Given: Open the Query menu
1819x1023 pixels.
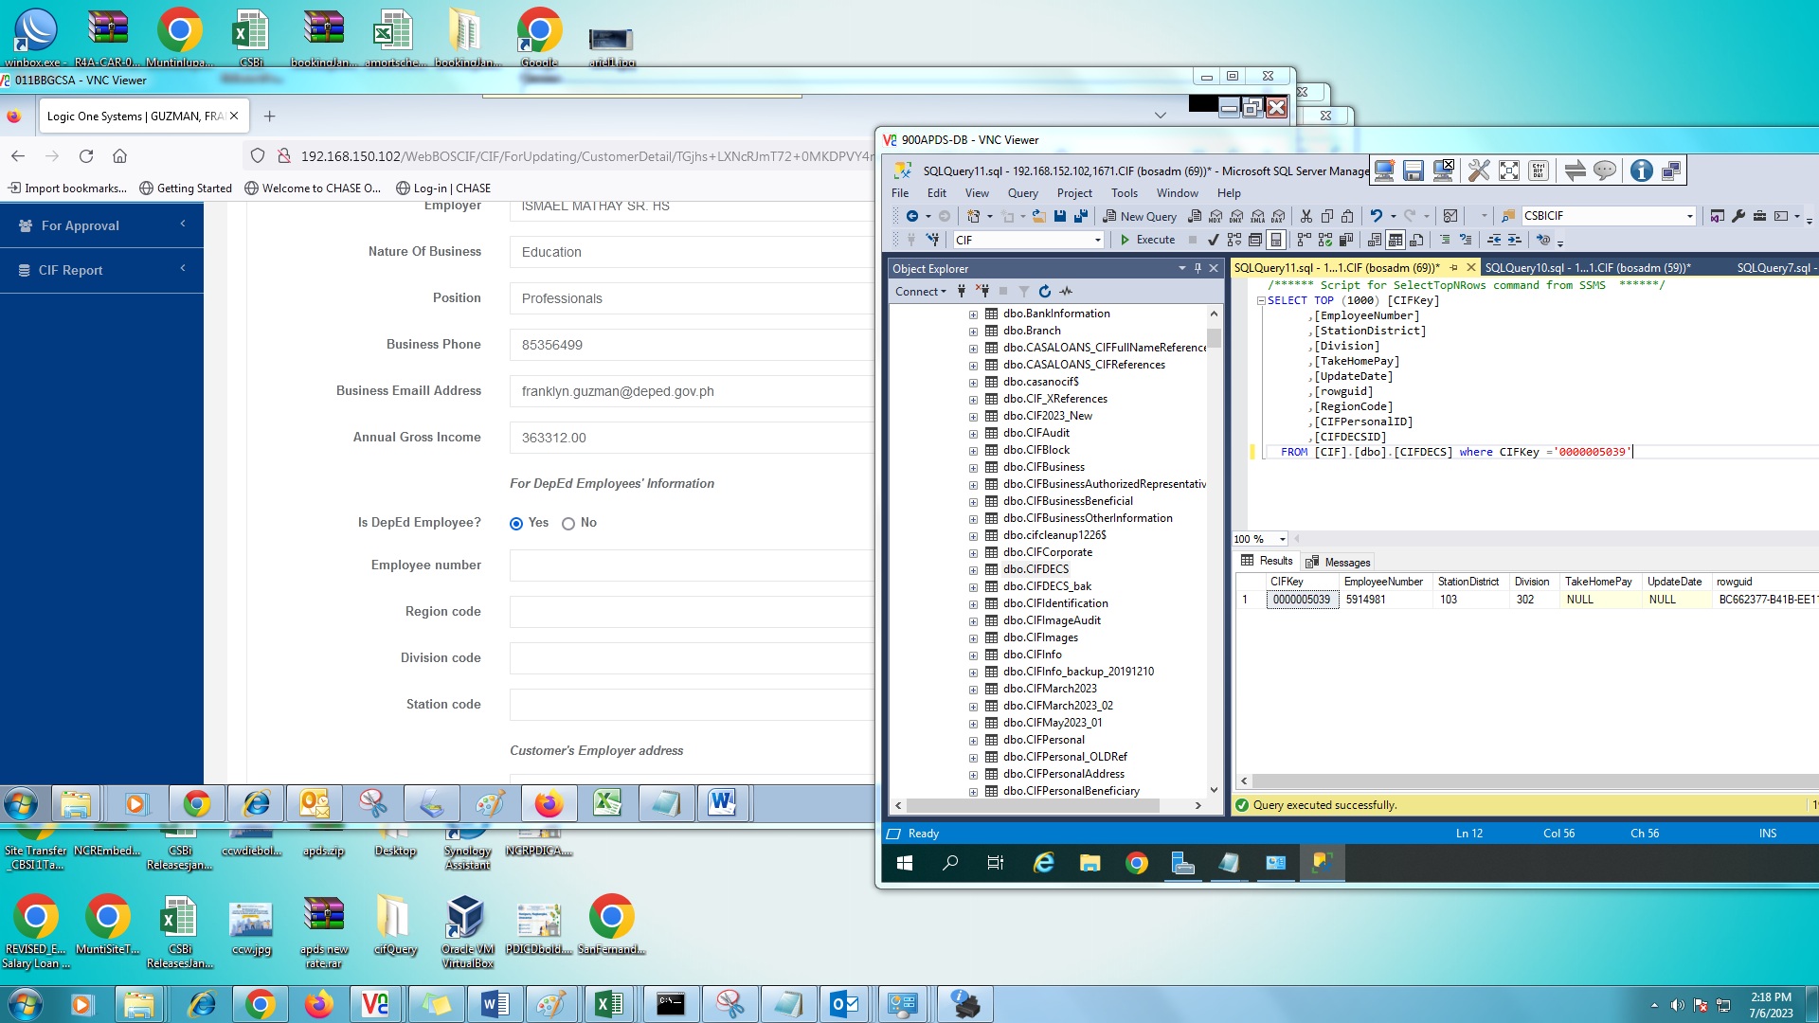Looking at the screenshot, I should pos(1022,193).
